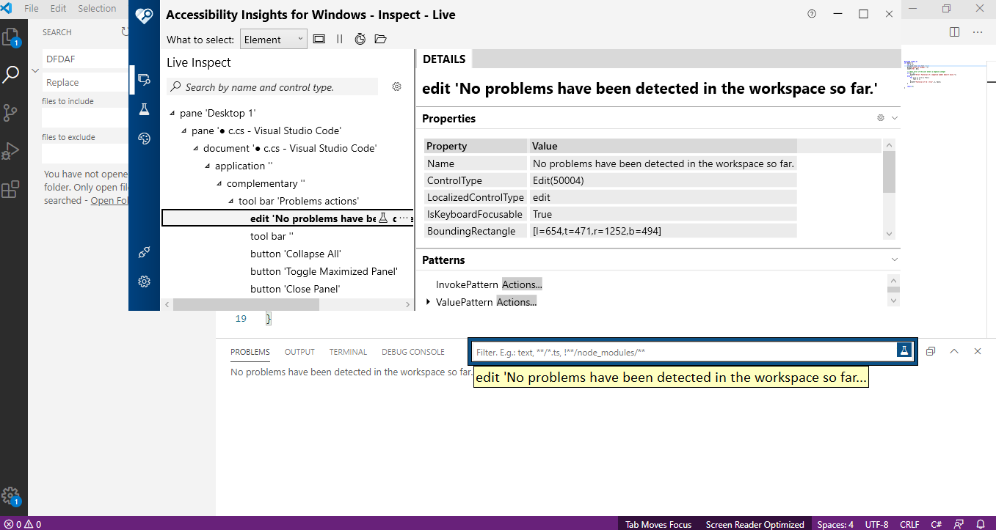Switch to the DEBUG CONSOLE tab
996x530 pixels.
[x=412, y=352]
